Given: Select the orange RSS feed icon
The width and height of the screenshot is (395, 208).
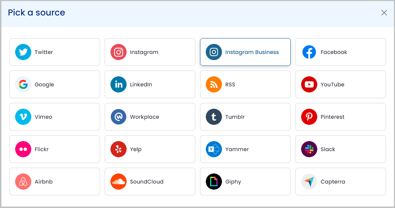Looking at the screenshot, I should (214, 85).
